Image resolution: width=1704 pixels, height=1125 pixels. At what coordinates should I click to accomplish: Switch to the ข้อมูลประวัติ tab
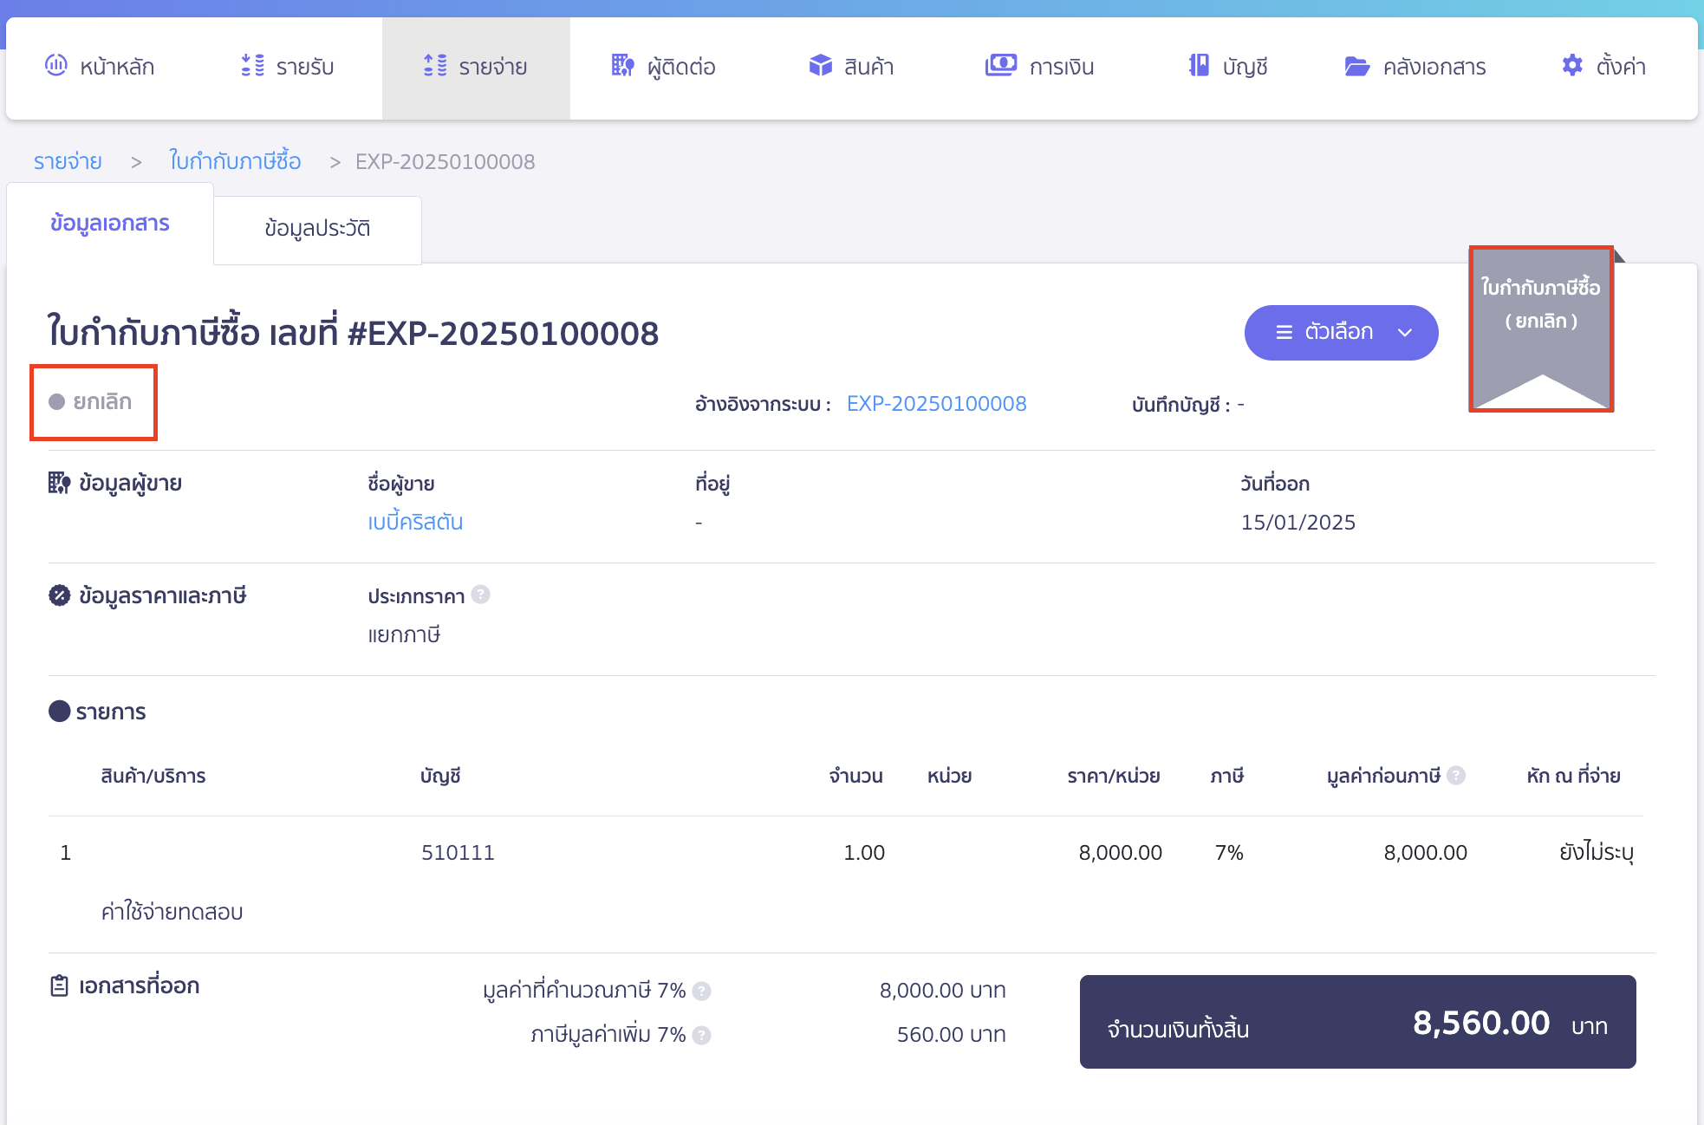pos(317,229)
